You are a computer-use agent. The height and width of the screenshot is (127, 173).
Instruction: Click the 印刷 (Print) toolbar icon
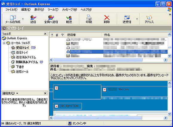click(x=89, y=18)
